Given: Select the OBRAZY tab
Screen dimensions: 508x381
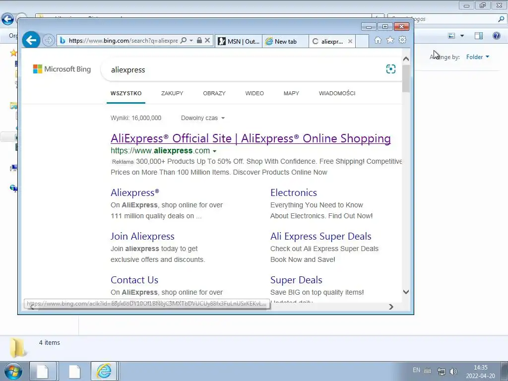Looking at the screenshot, I should coord(214,93).
